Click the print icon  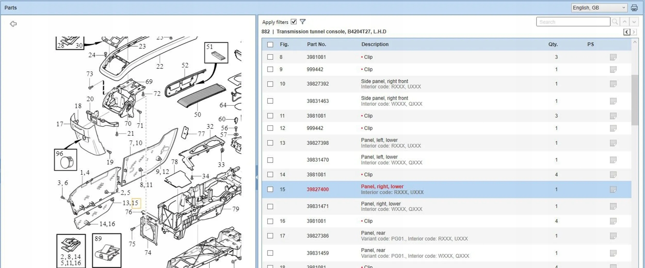point(634,8)
